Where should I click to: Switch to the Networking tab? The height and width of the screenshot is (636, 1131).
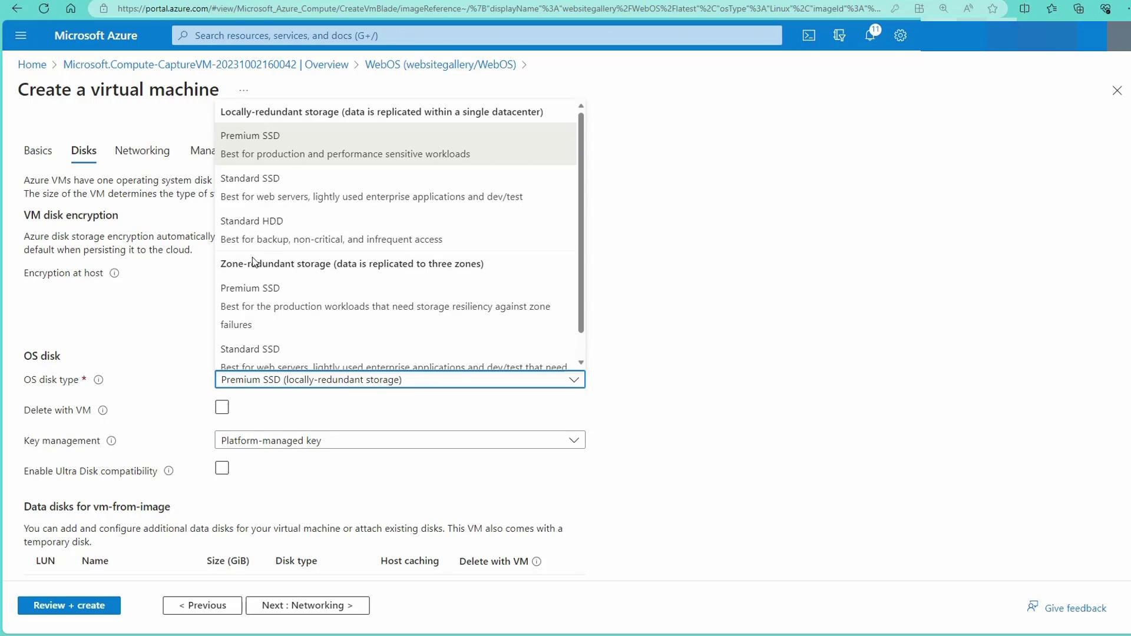142,151
